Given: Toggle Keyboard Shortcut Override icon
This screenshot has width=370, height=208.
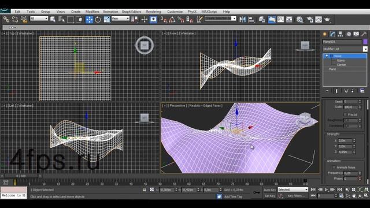Looking at the screenshot, I should pos(153,19).
